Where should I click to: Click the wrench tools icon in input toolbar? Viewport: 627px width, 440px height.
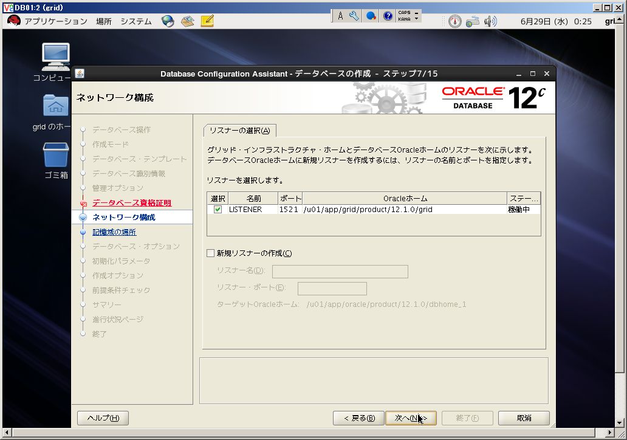354,16
